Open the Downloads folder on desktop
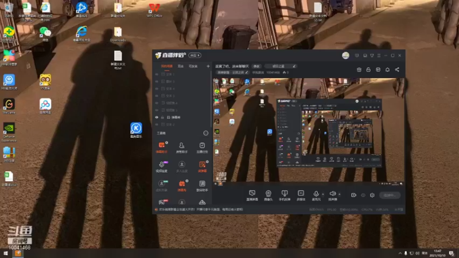 [118, 34]
